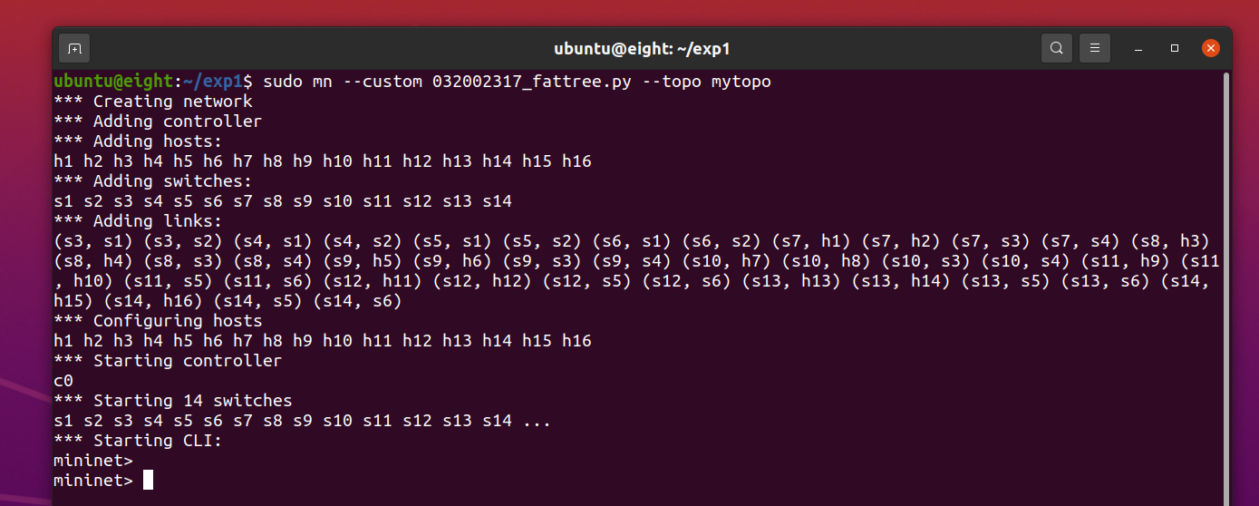Click the terminal vertical scrollbar
Screen dimensions: 1259x506
click(x=1225, y=272)
